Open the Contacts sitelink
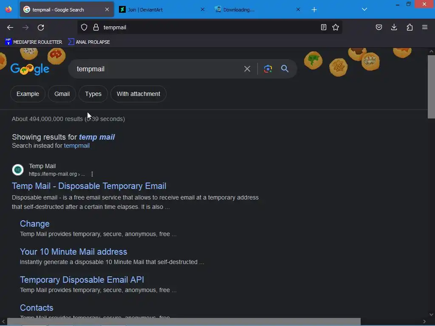Viewport: 435px width, 326px height. coord(37,308)
